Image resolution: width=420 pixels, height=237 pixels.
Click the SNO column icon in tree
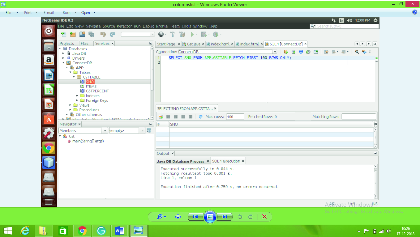coord(82,82)
